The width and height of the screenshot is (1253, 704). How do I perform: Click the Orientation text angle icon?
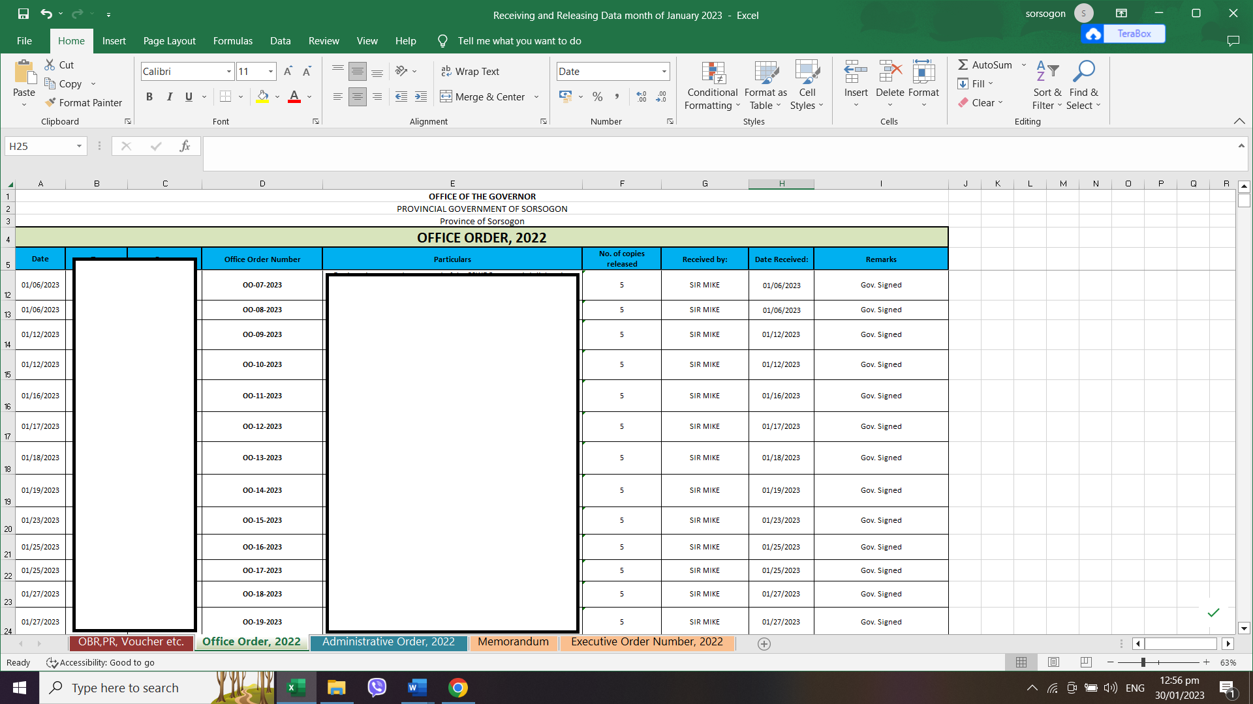tap(401, 71)
